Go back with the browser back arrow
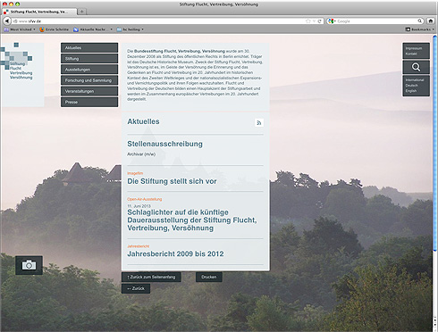The height and width of the screenshot is (332, 438). [6, 21]
